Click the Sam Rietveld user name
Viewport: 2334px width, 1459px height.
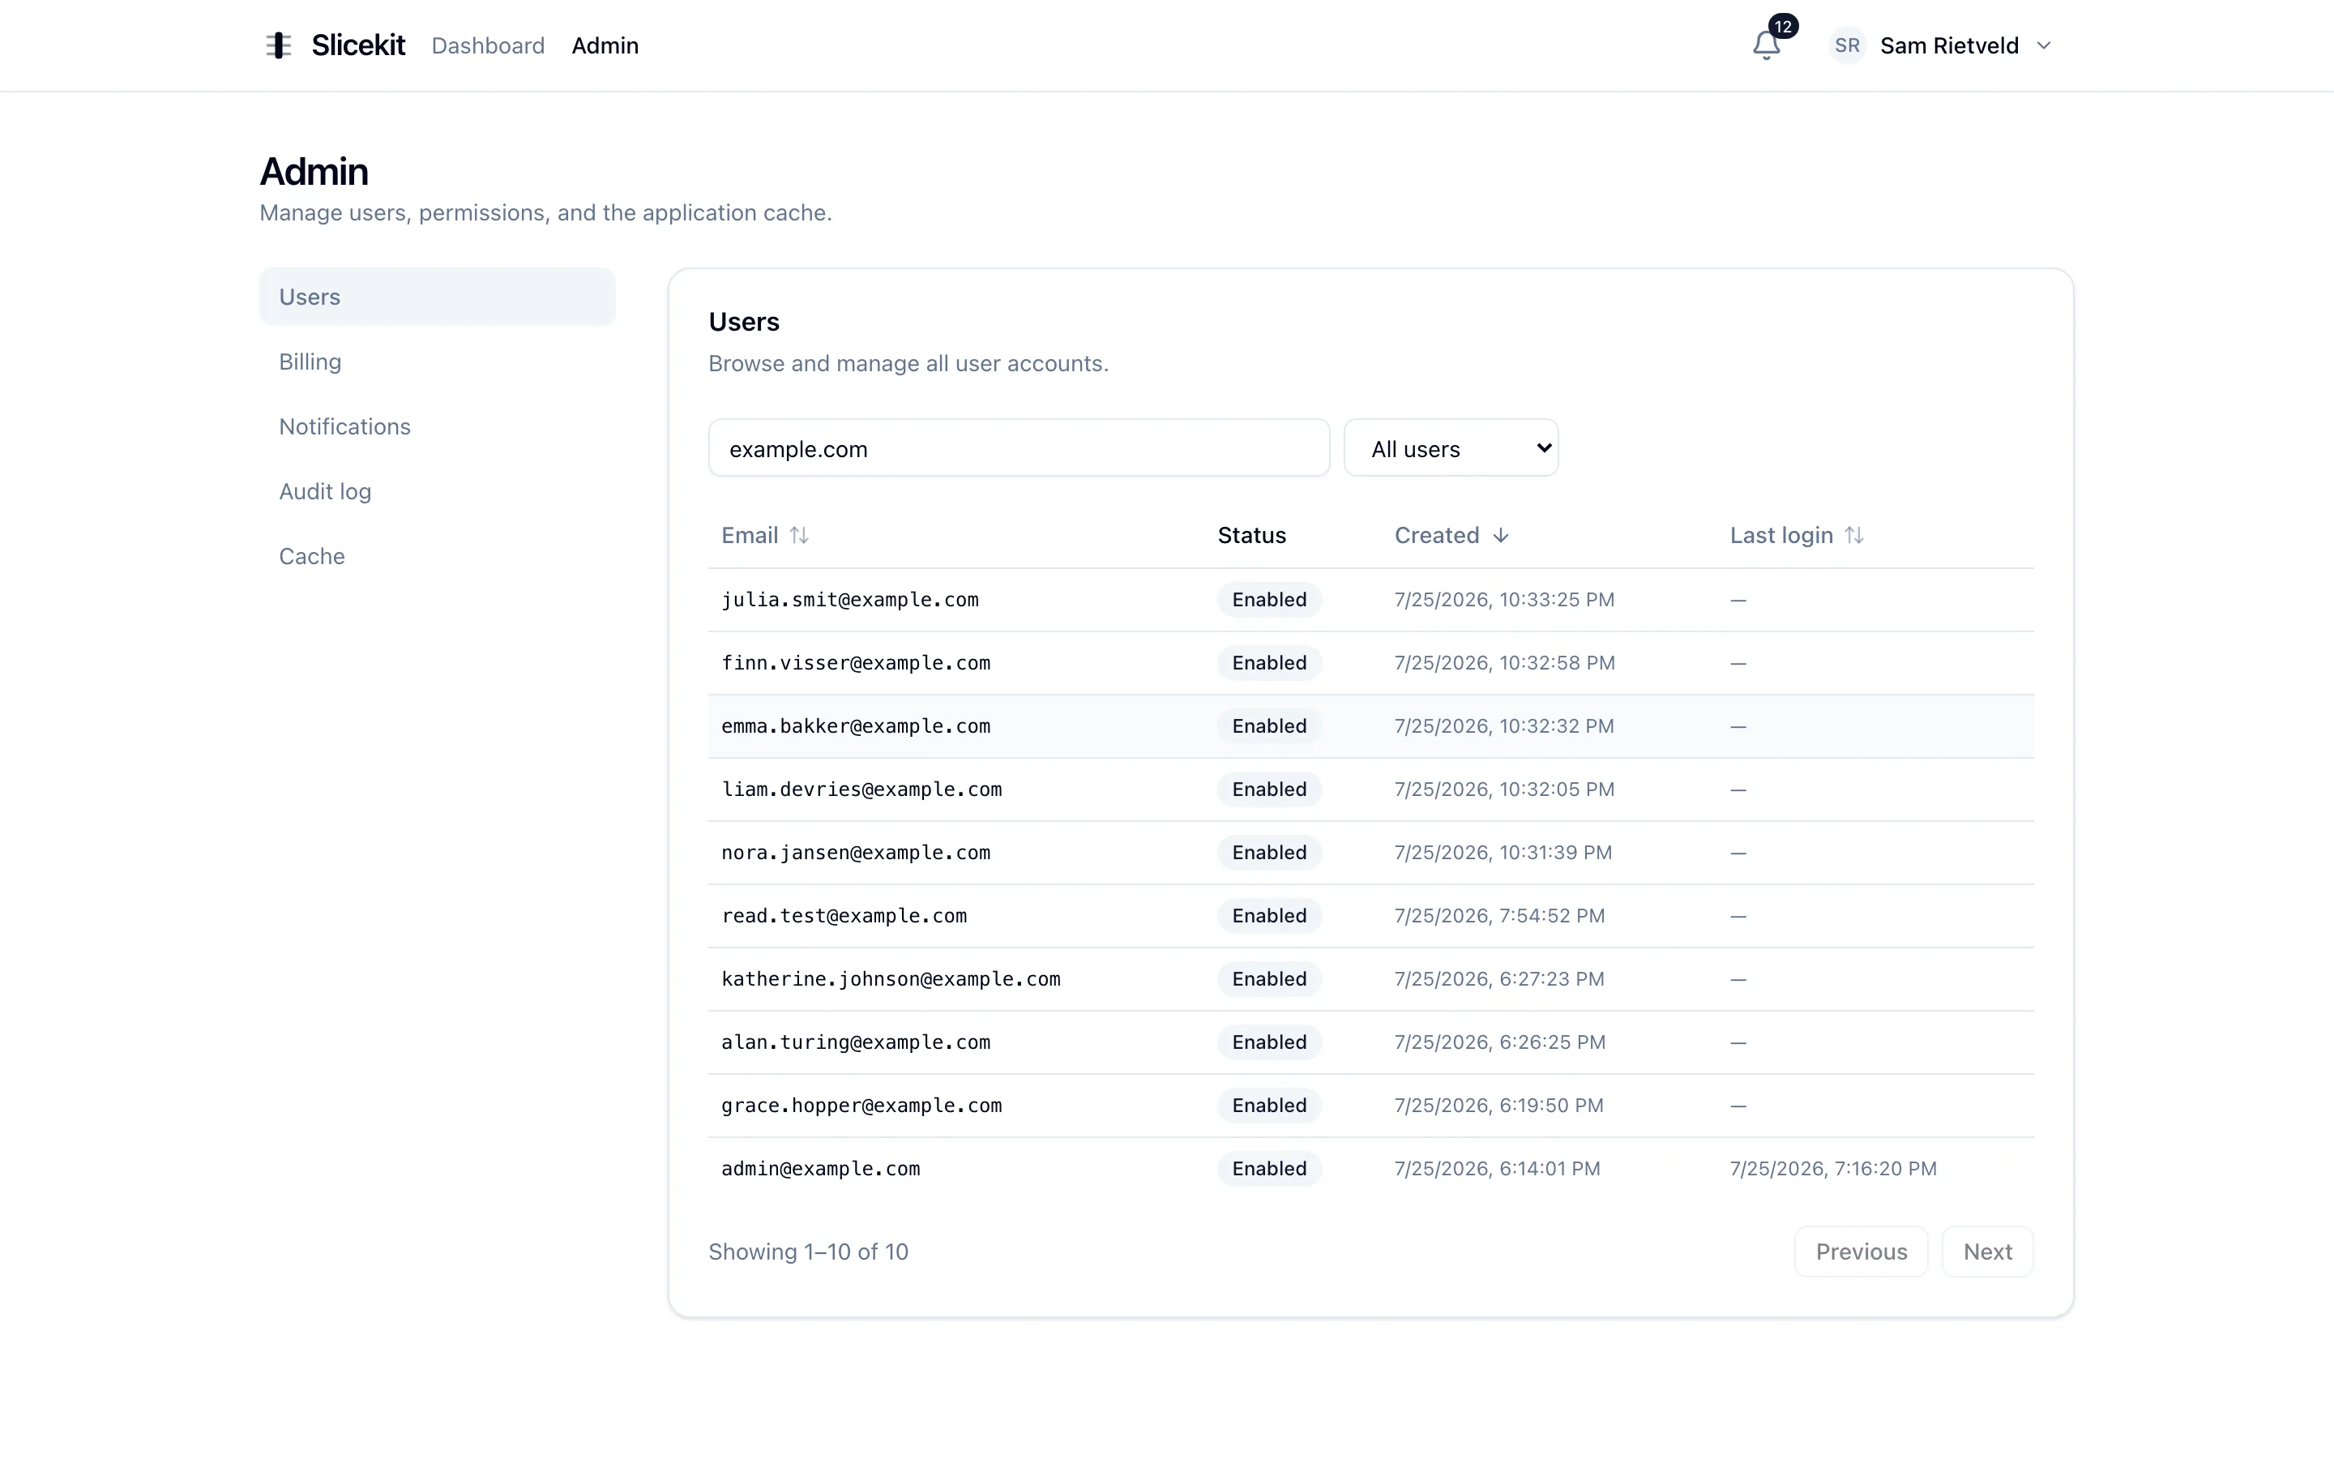pos(1949,45)
